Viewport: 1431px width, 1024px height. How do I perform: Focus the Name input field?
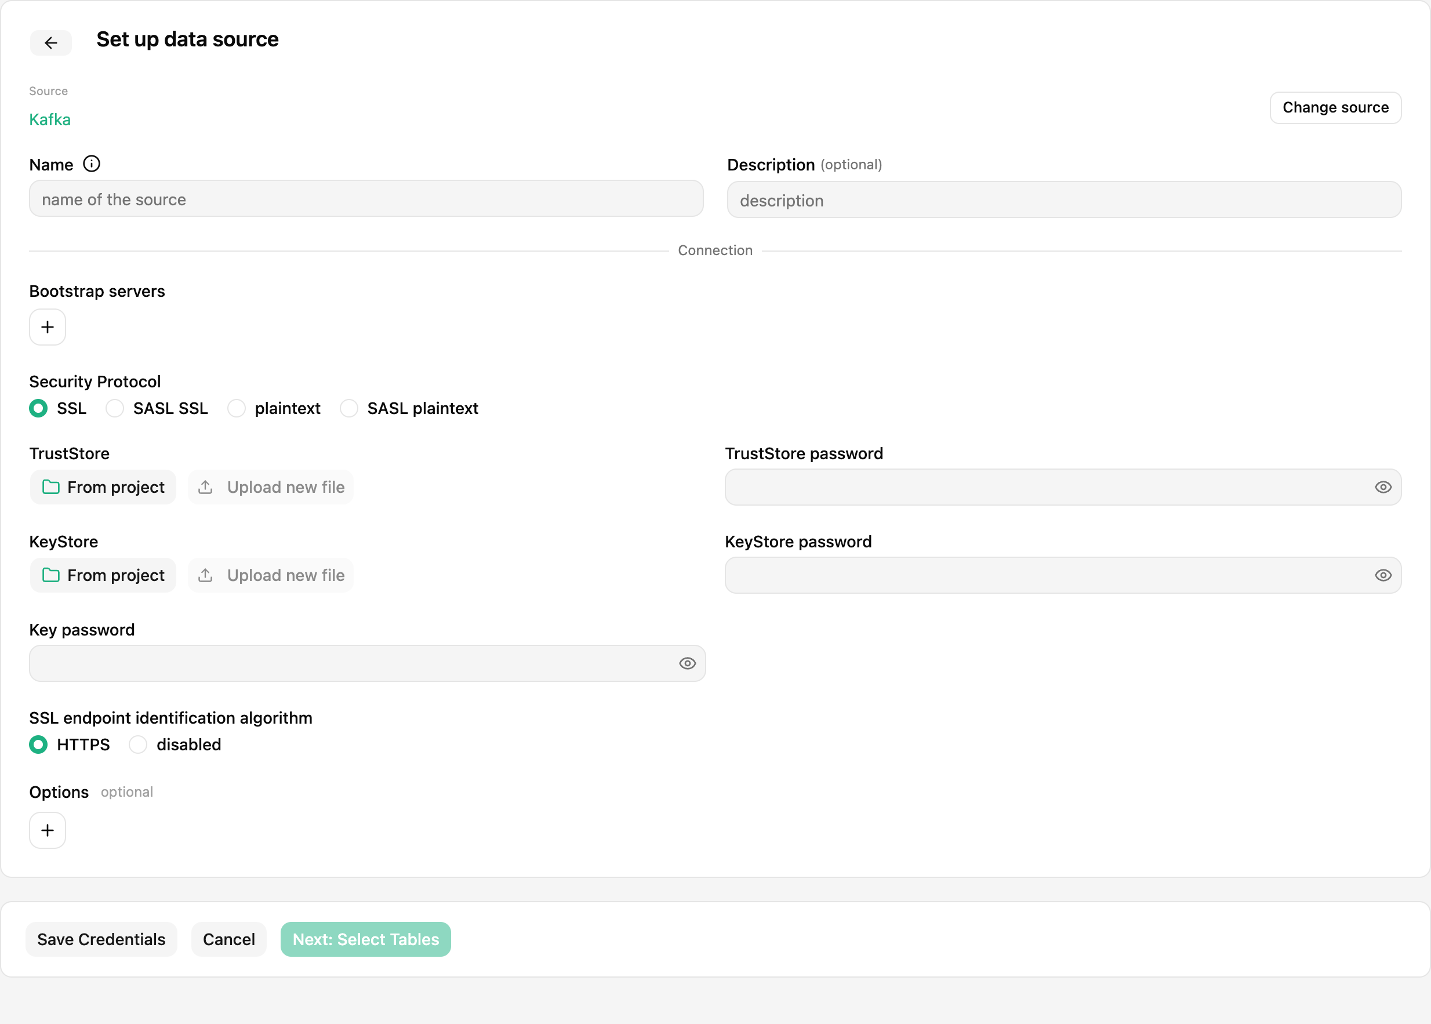[x=366, y=199]
